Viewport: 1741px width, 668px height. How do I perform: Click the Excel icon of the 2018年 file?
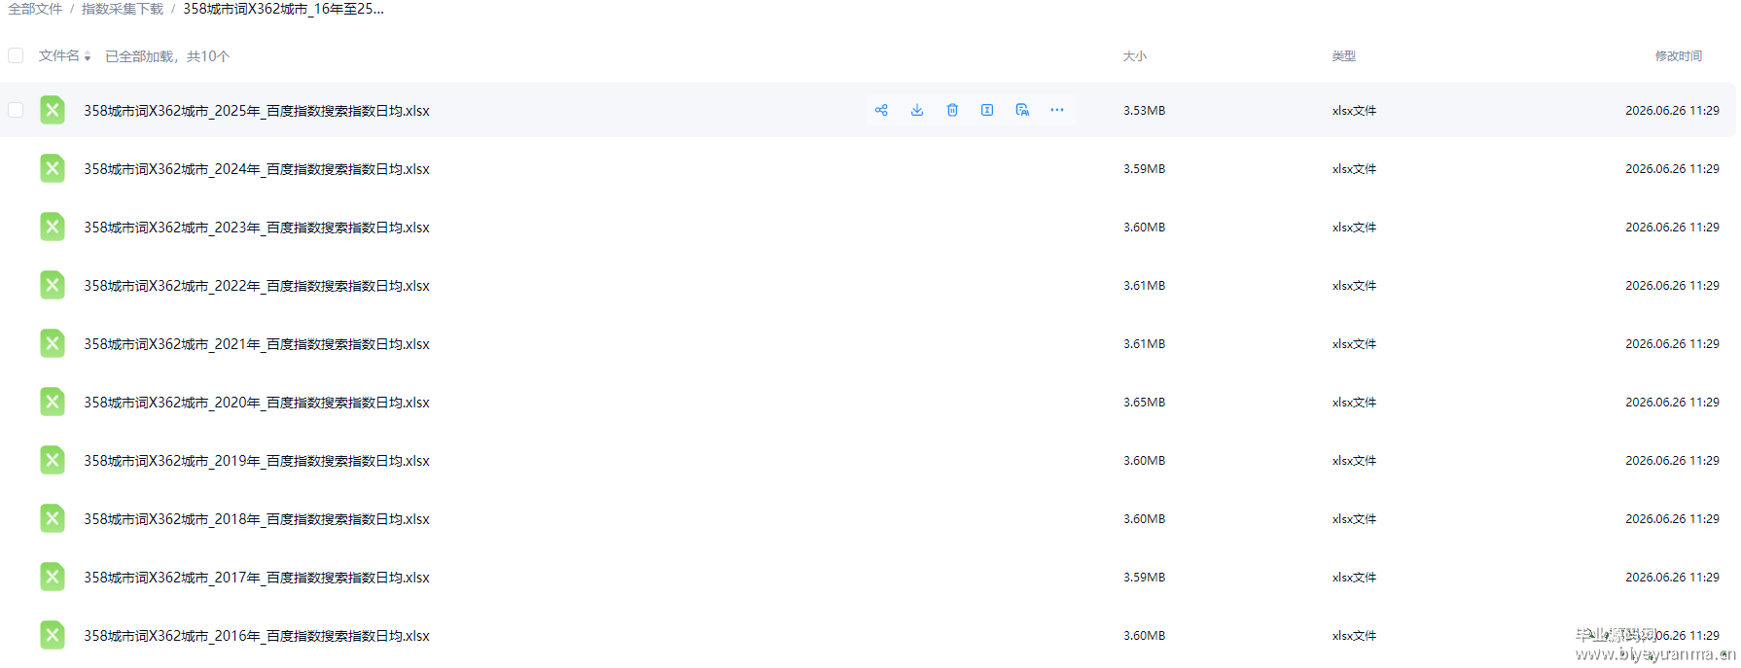tap(53, 518)
